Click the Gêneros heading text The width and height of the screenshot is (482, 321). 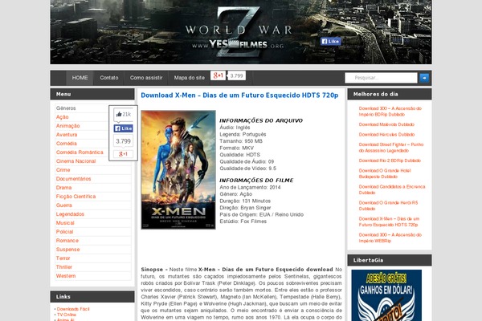[66, 108]
